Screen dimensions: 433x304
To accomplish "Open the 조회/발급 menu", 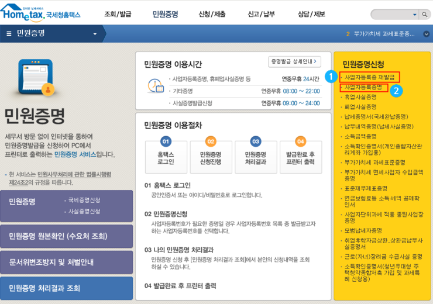I will (118, 14).
